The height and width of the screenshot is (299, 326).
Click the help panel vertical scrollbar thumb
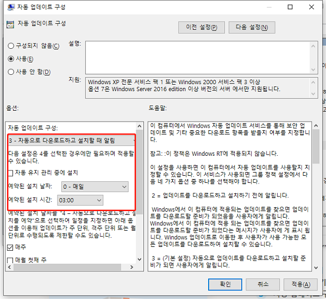click(x=316, y=147)
